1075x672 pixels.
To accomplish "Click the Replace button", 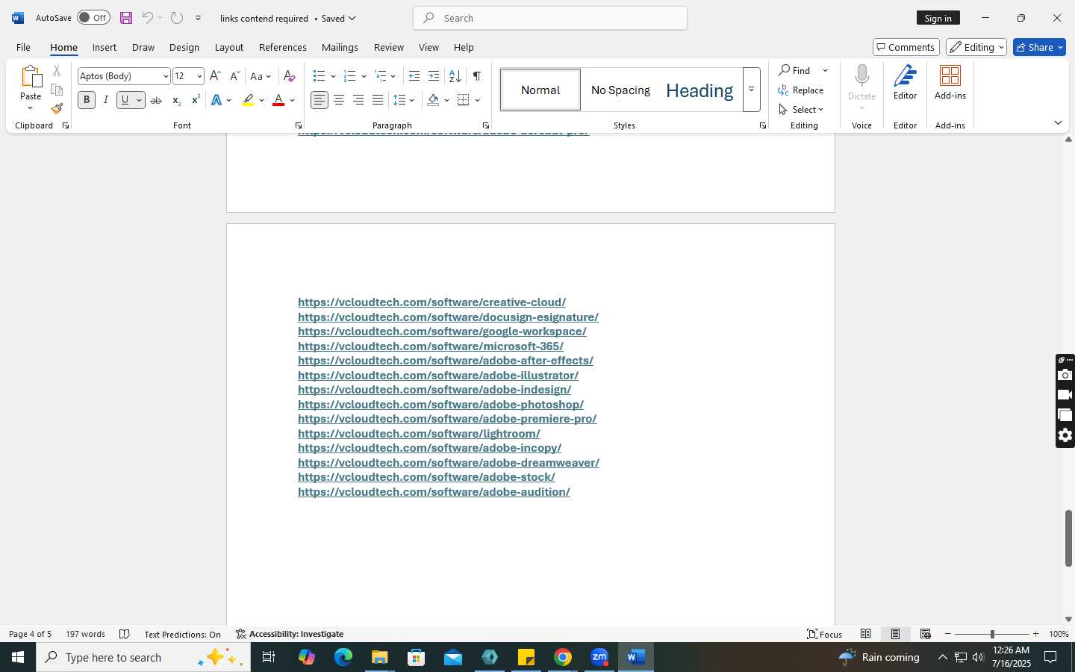I will [x=801, y=90].
